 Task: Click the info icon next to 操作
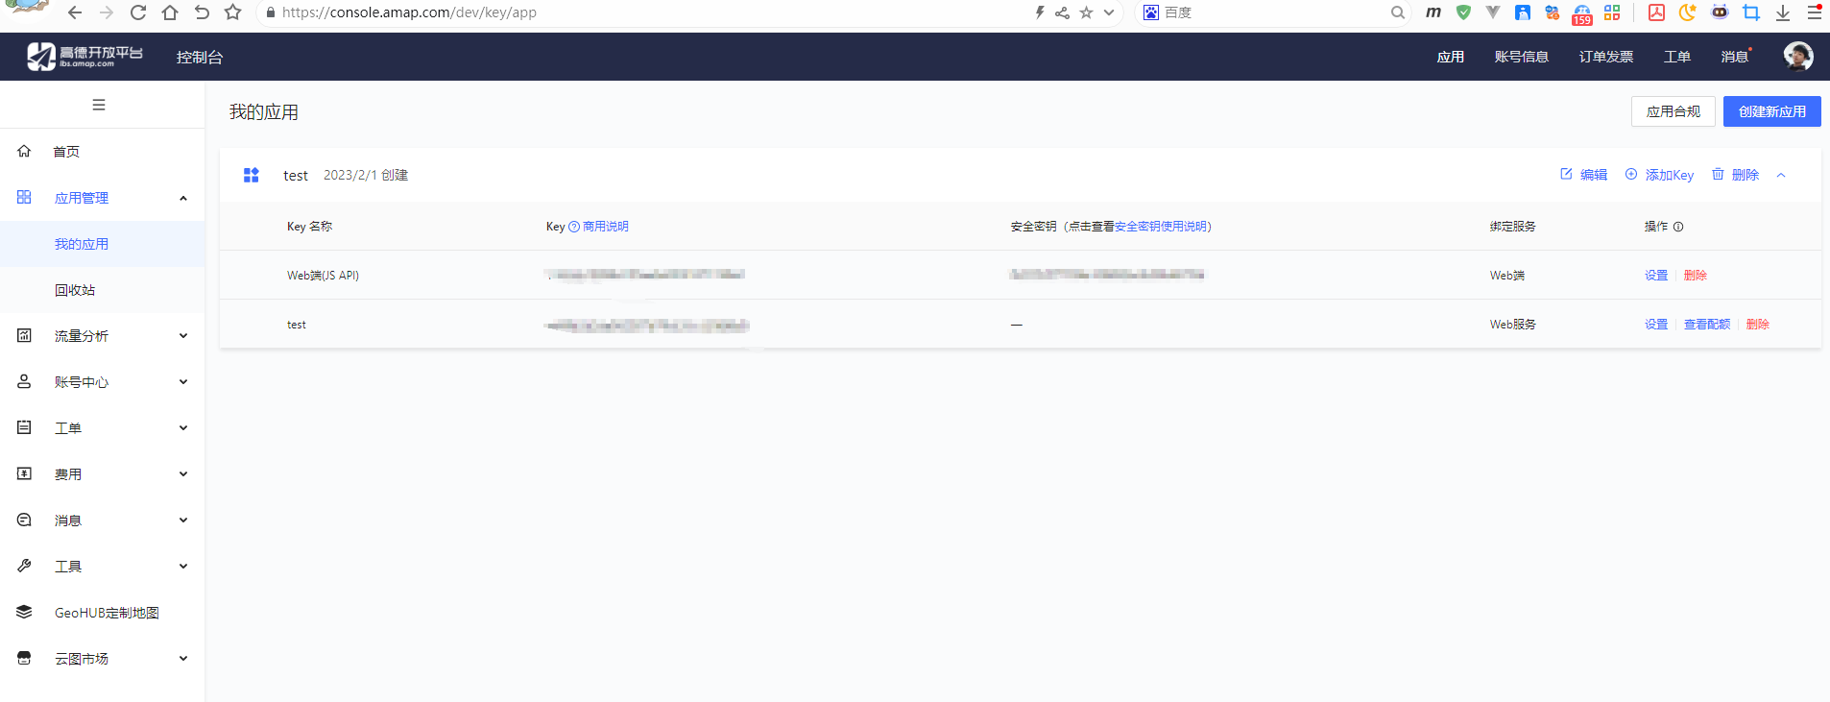[1678, 227]
